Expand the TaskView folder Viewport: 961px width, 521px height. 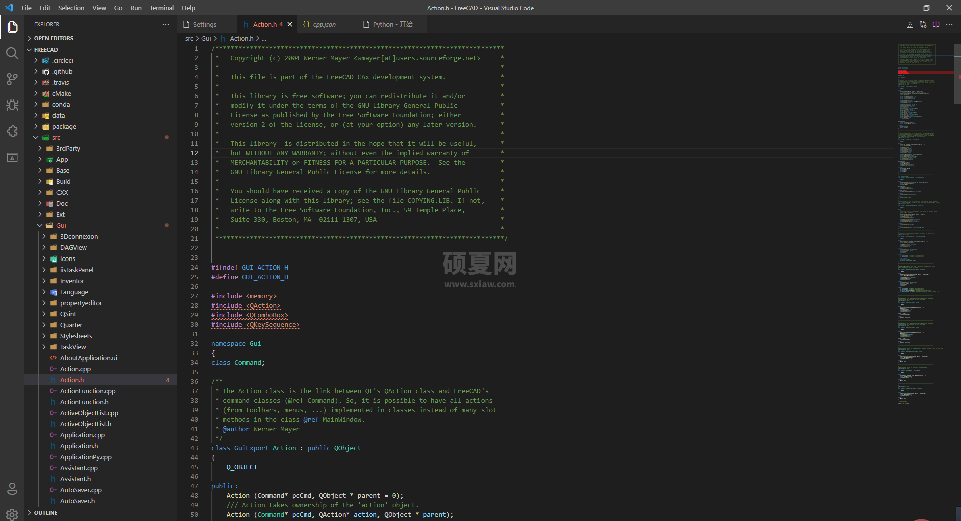(44, 347)
